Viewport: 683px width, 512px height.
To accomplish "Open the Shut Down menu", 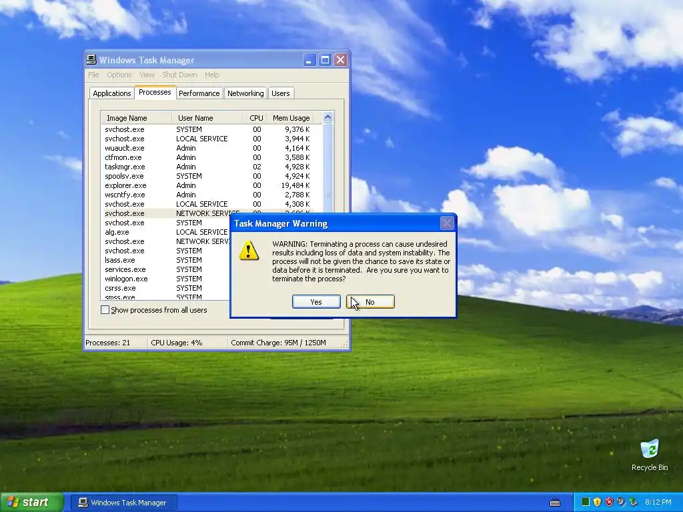I will click(x=179, y=75).
